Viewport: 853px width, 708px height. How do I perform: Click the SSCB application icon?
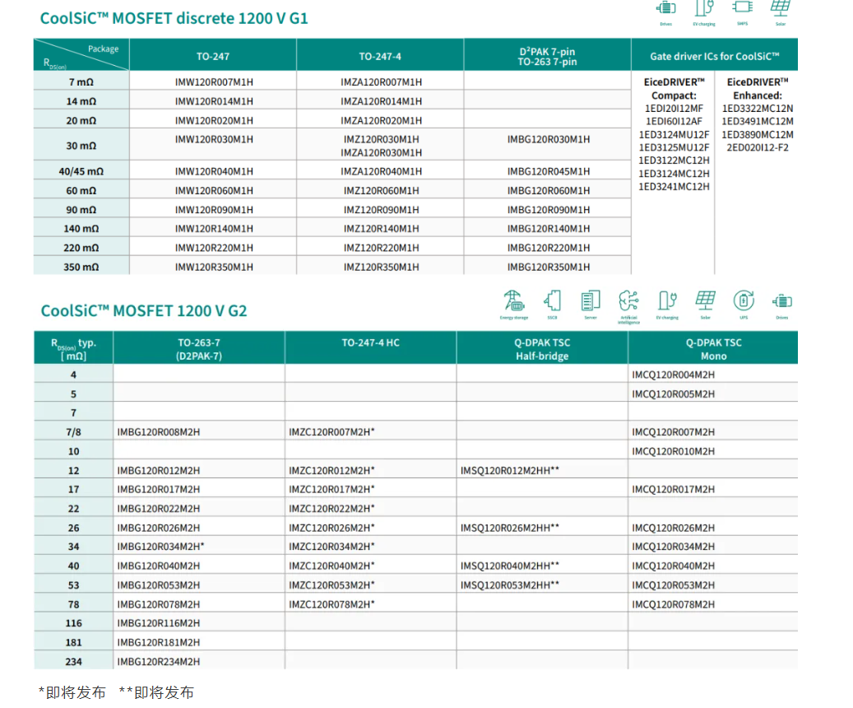pos(552,301)
